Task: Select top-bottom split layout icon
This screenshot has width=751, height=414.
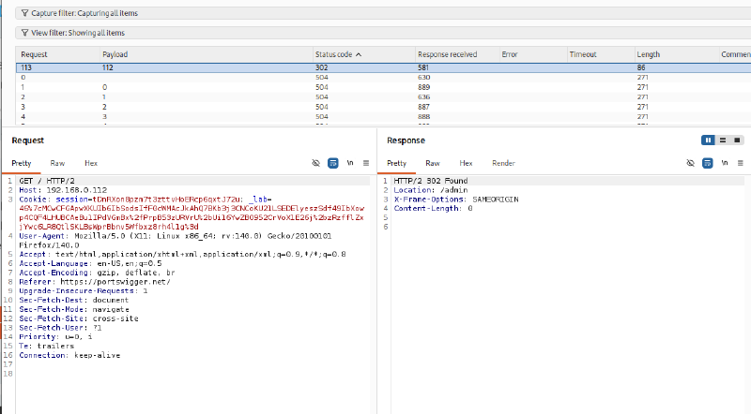Action: coord(723,140)
